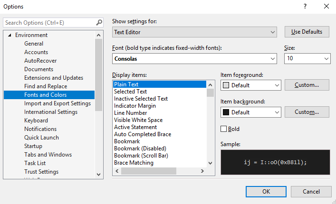Open the help question mark

point(305,7)
